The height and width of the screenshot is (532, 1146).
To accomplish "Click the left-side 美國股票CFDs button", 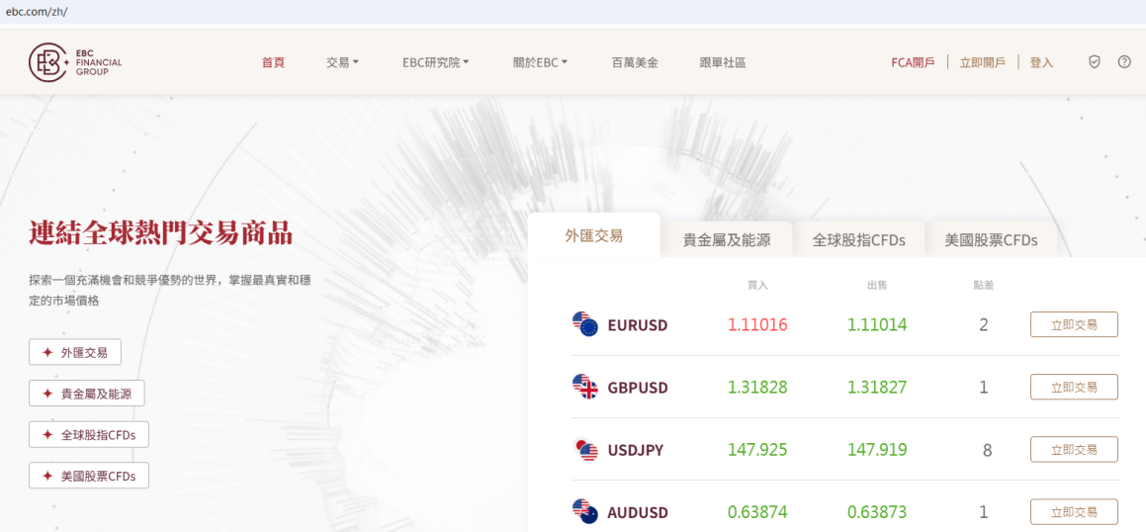I will pos(88,476).
